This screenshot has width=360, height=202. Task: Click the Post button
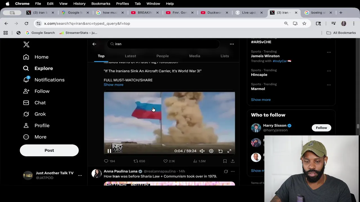[x=49, y=150]
